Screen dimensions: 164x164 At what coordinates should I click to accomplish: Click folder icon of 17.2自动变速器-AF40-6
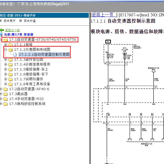(5, 89)
